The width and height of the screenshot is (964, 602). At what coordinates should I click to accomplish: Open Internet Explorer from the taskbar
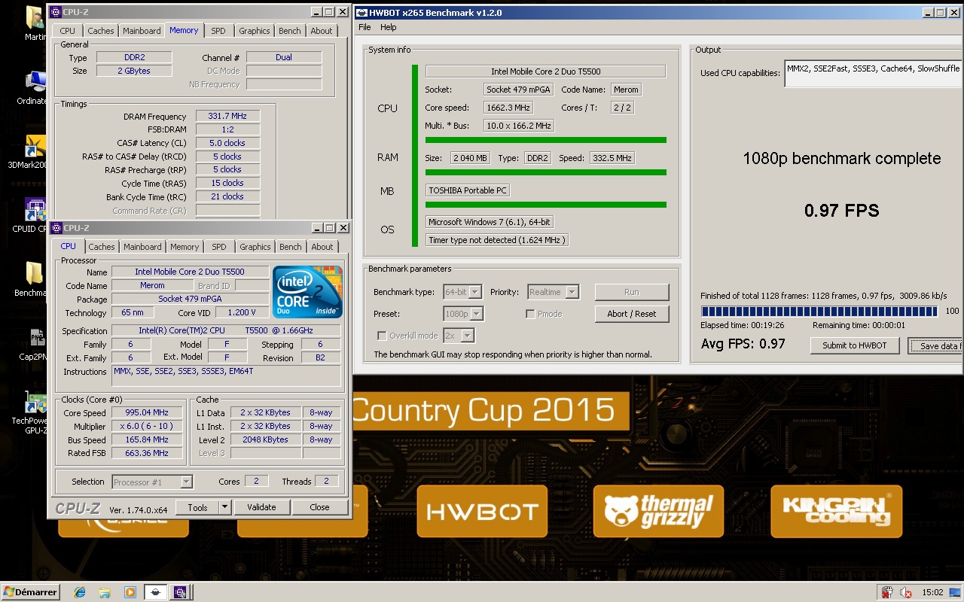click(x=80, y=592)
